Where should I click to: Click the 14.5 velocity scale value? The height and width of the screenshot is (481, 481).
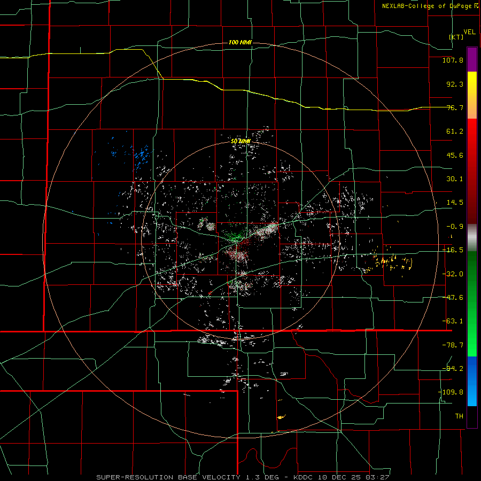click(x=455, y=203)
